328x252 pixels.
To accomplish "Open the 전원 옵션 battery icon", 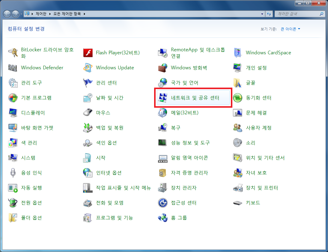I will pos(13,203).
